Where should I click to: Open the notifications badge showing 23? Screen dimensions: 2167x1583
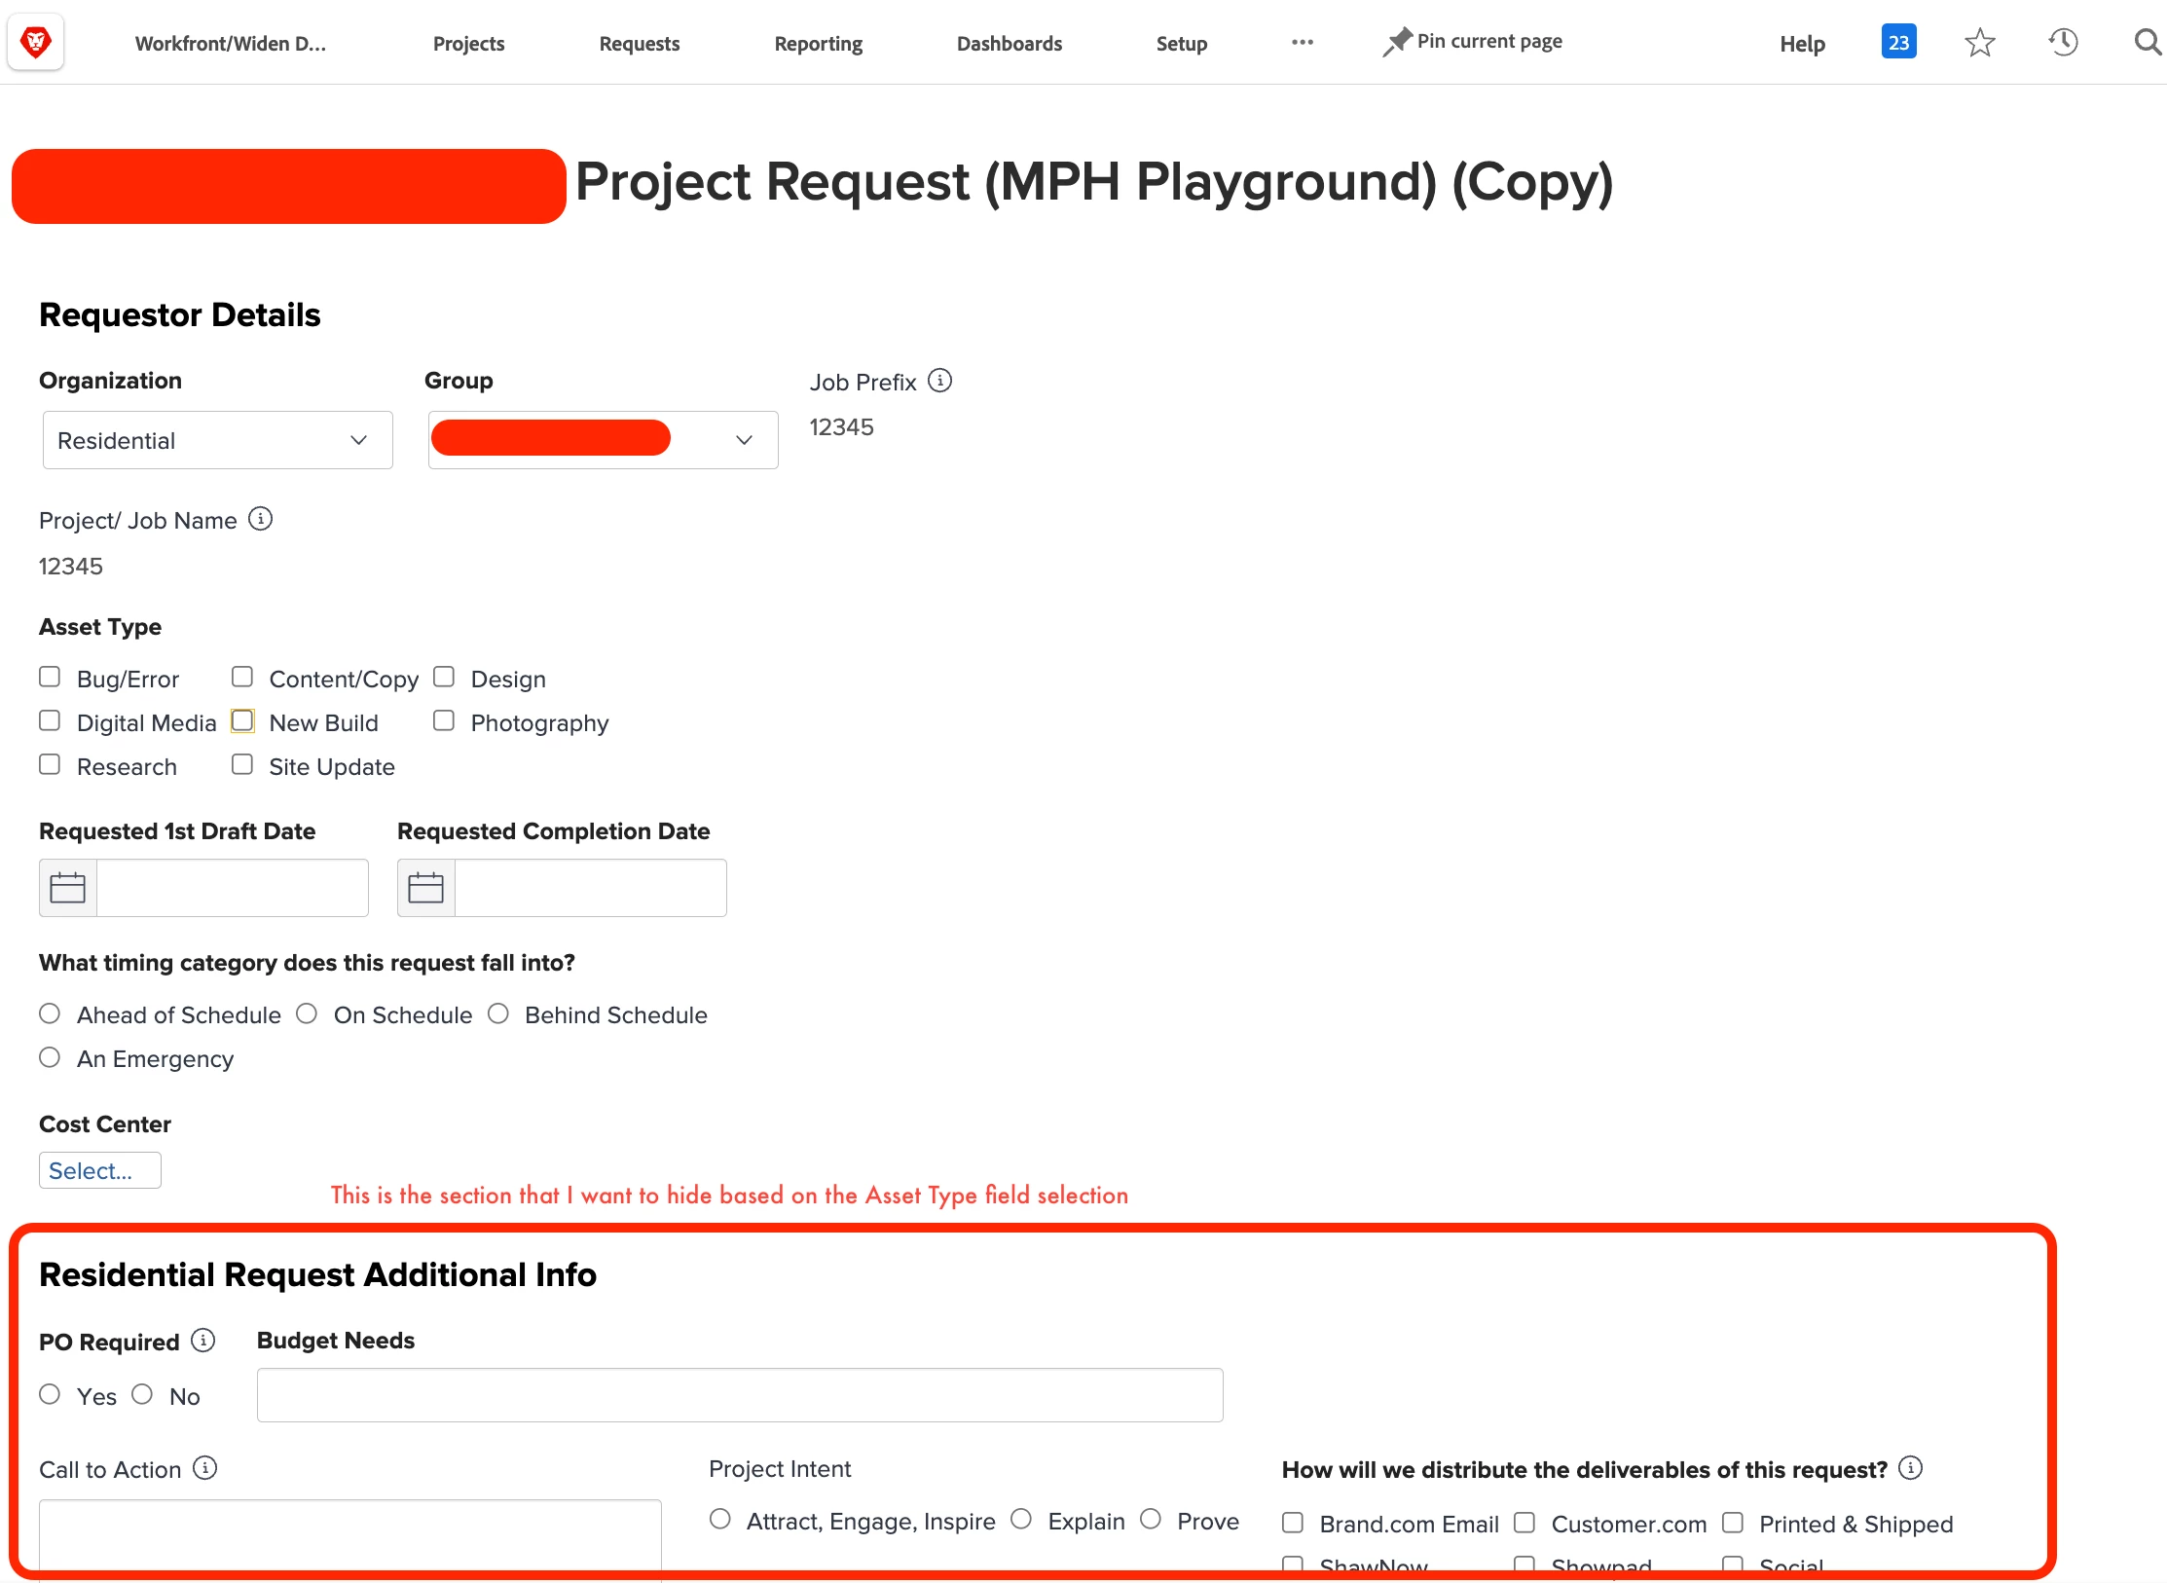pyautogui.click(x=1897, y=42)
